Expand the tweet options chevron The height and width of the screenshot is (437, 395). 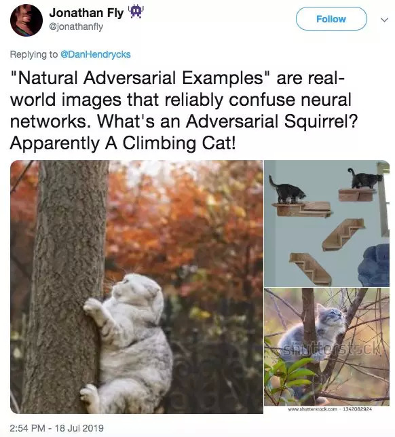[x=384, y=20]
